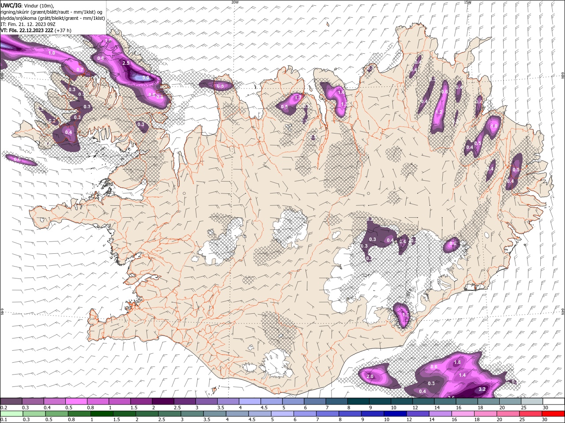Screen dimensions: 565x423
Task: Select the pale grey 25–30 top-row swatch
Action: (532, 401)
